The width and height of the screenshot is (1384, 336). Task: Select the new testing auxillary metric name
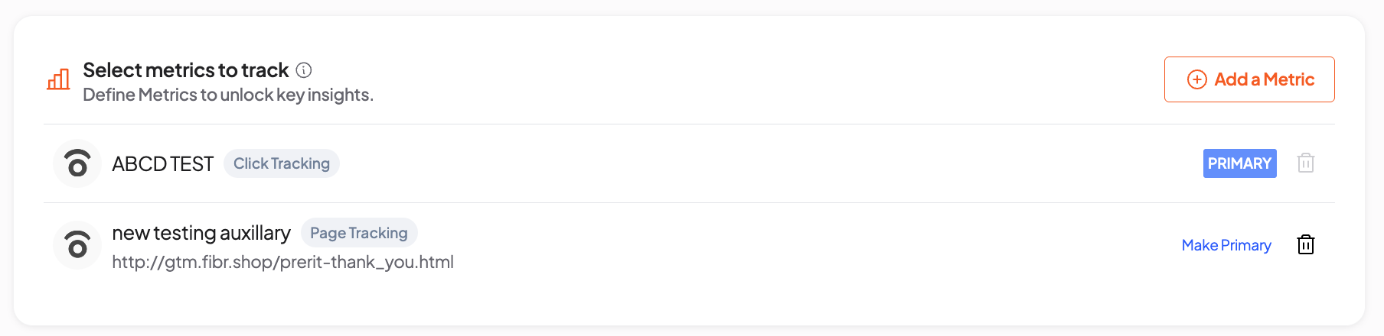click(x=201, y=233)
